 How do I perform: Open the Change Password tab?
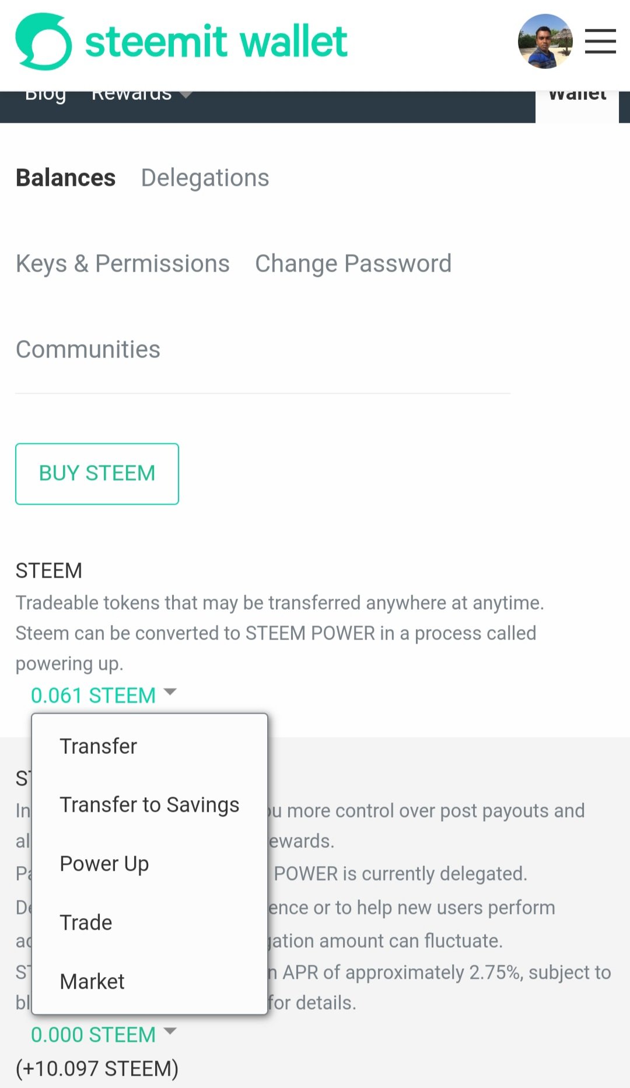[x=353, y=264]
